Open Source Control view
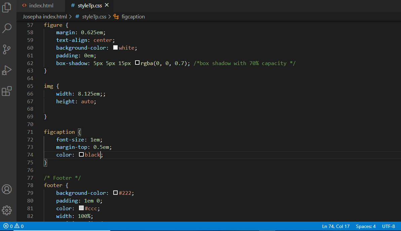 (x=7, y=49)
